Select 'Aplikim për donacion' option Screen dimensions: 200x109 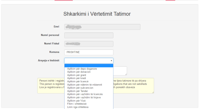(89, 72)
